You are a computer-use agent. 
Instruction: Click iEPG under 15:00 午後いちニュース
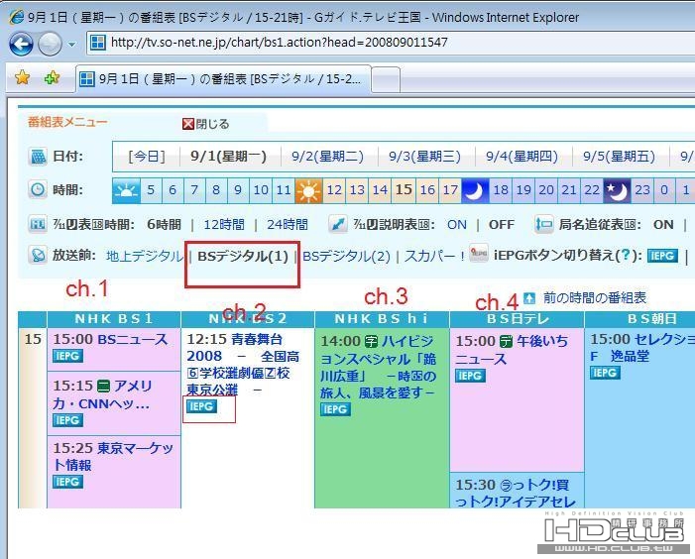(471, 376)
